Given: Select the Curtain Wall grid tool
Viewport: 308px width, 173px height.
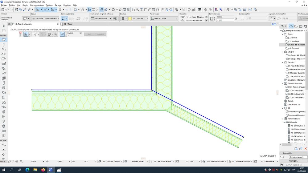Looking at the screenshot, I should click(x=4, y=78).
